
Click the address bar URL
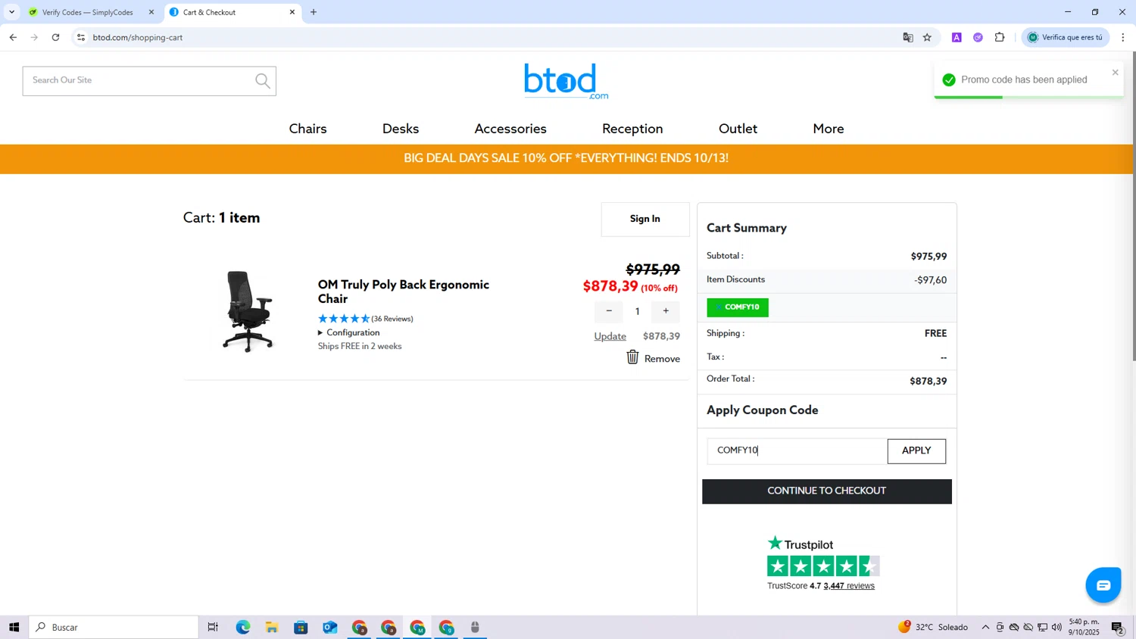pyautogui.click(x=138, y=37)
